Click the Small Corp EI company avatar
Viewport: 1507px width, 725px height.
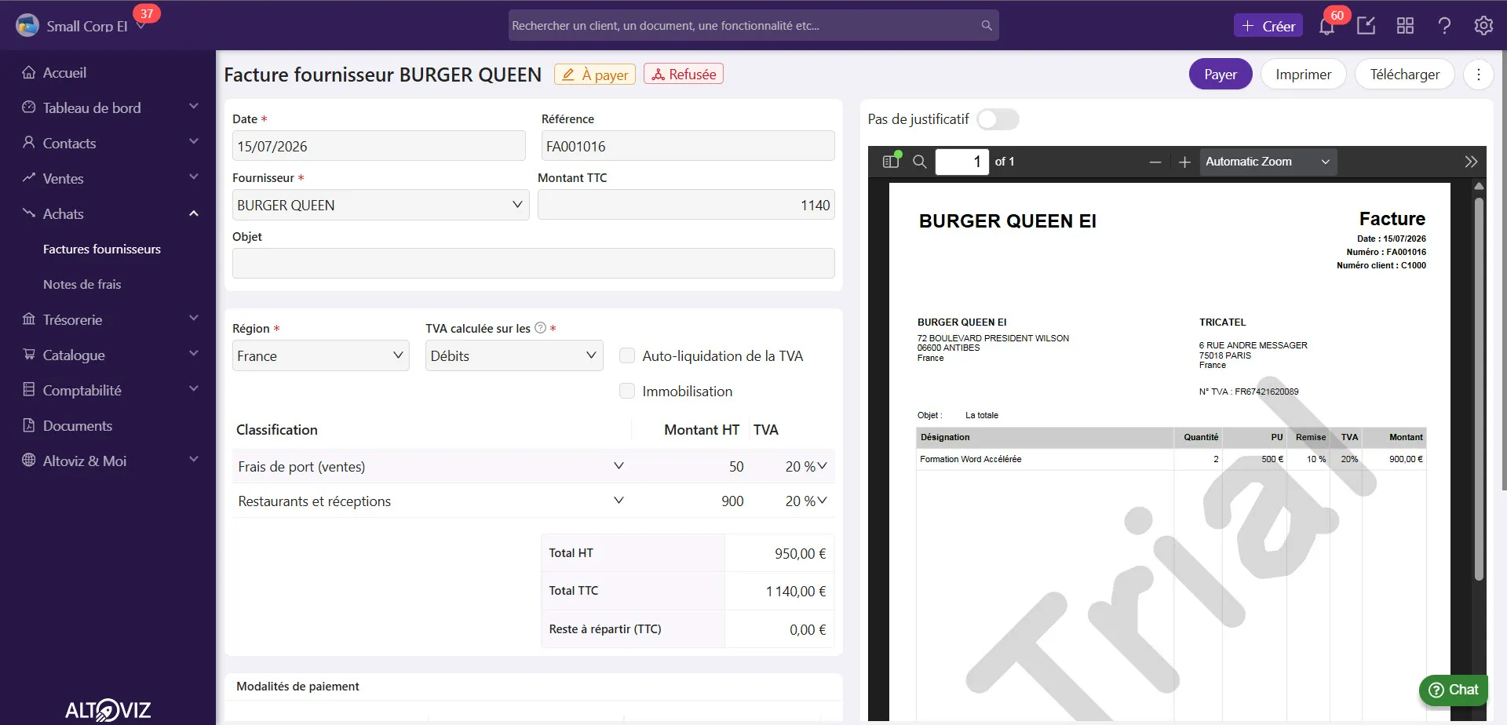pyautogui.click(x=27, y=26)
